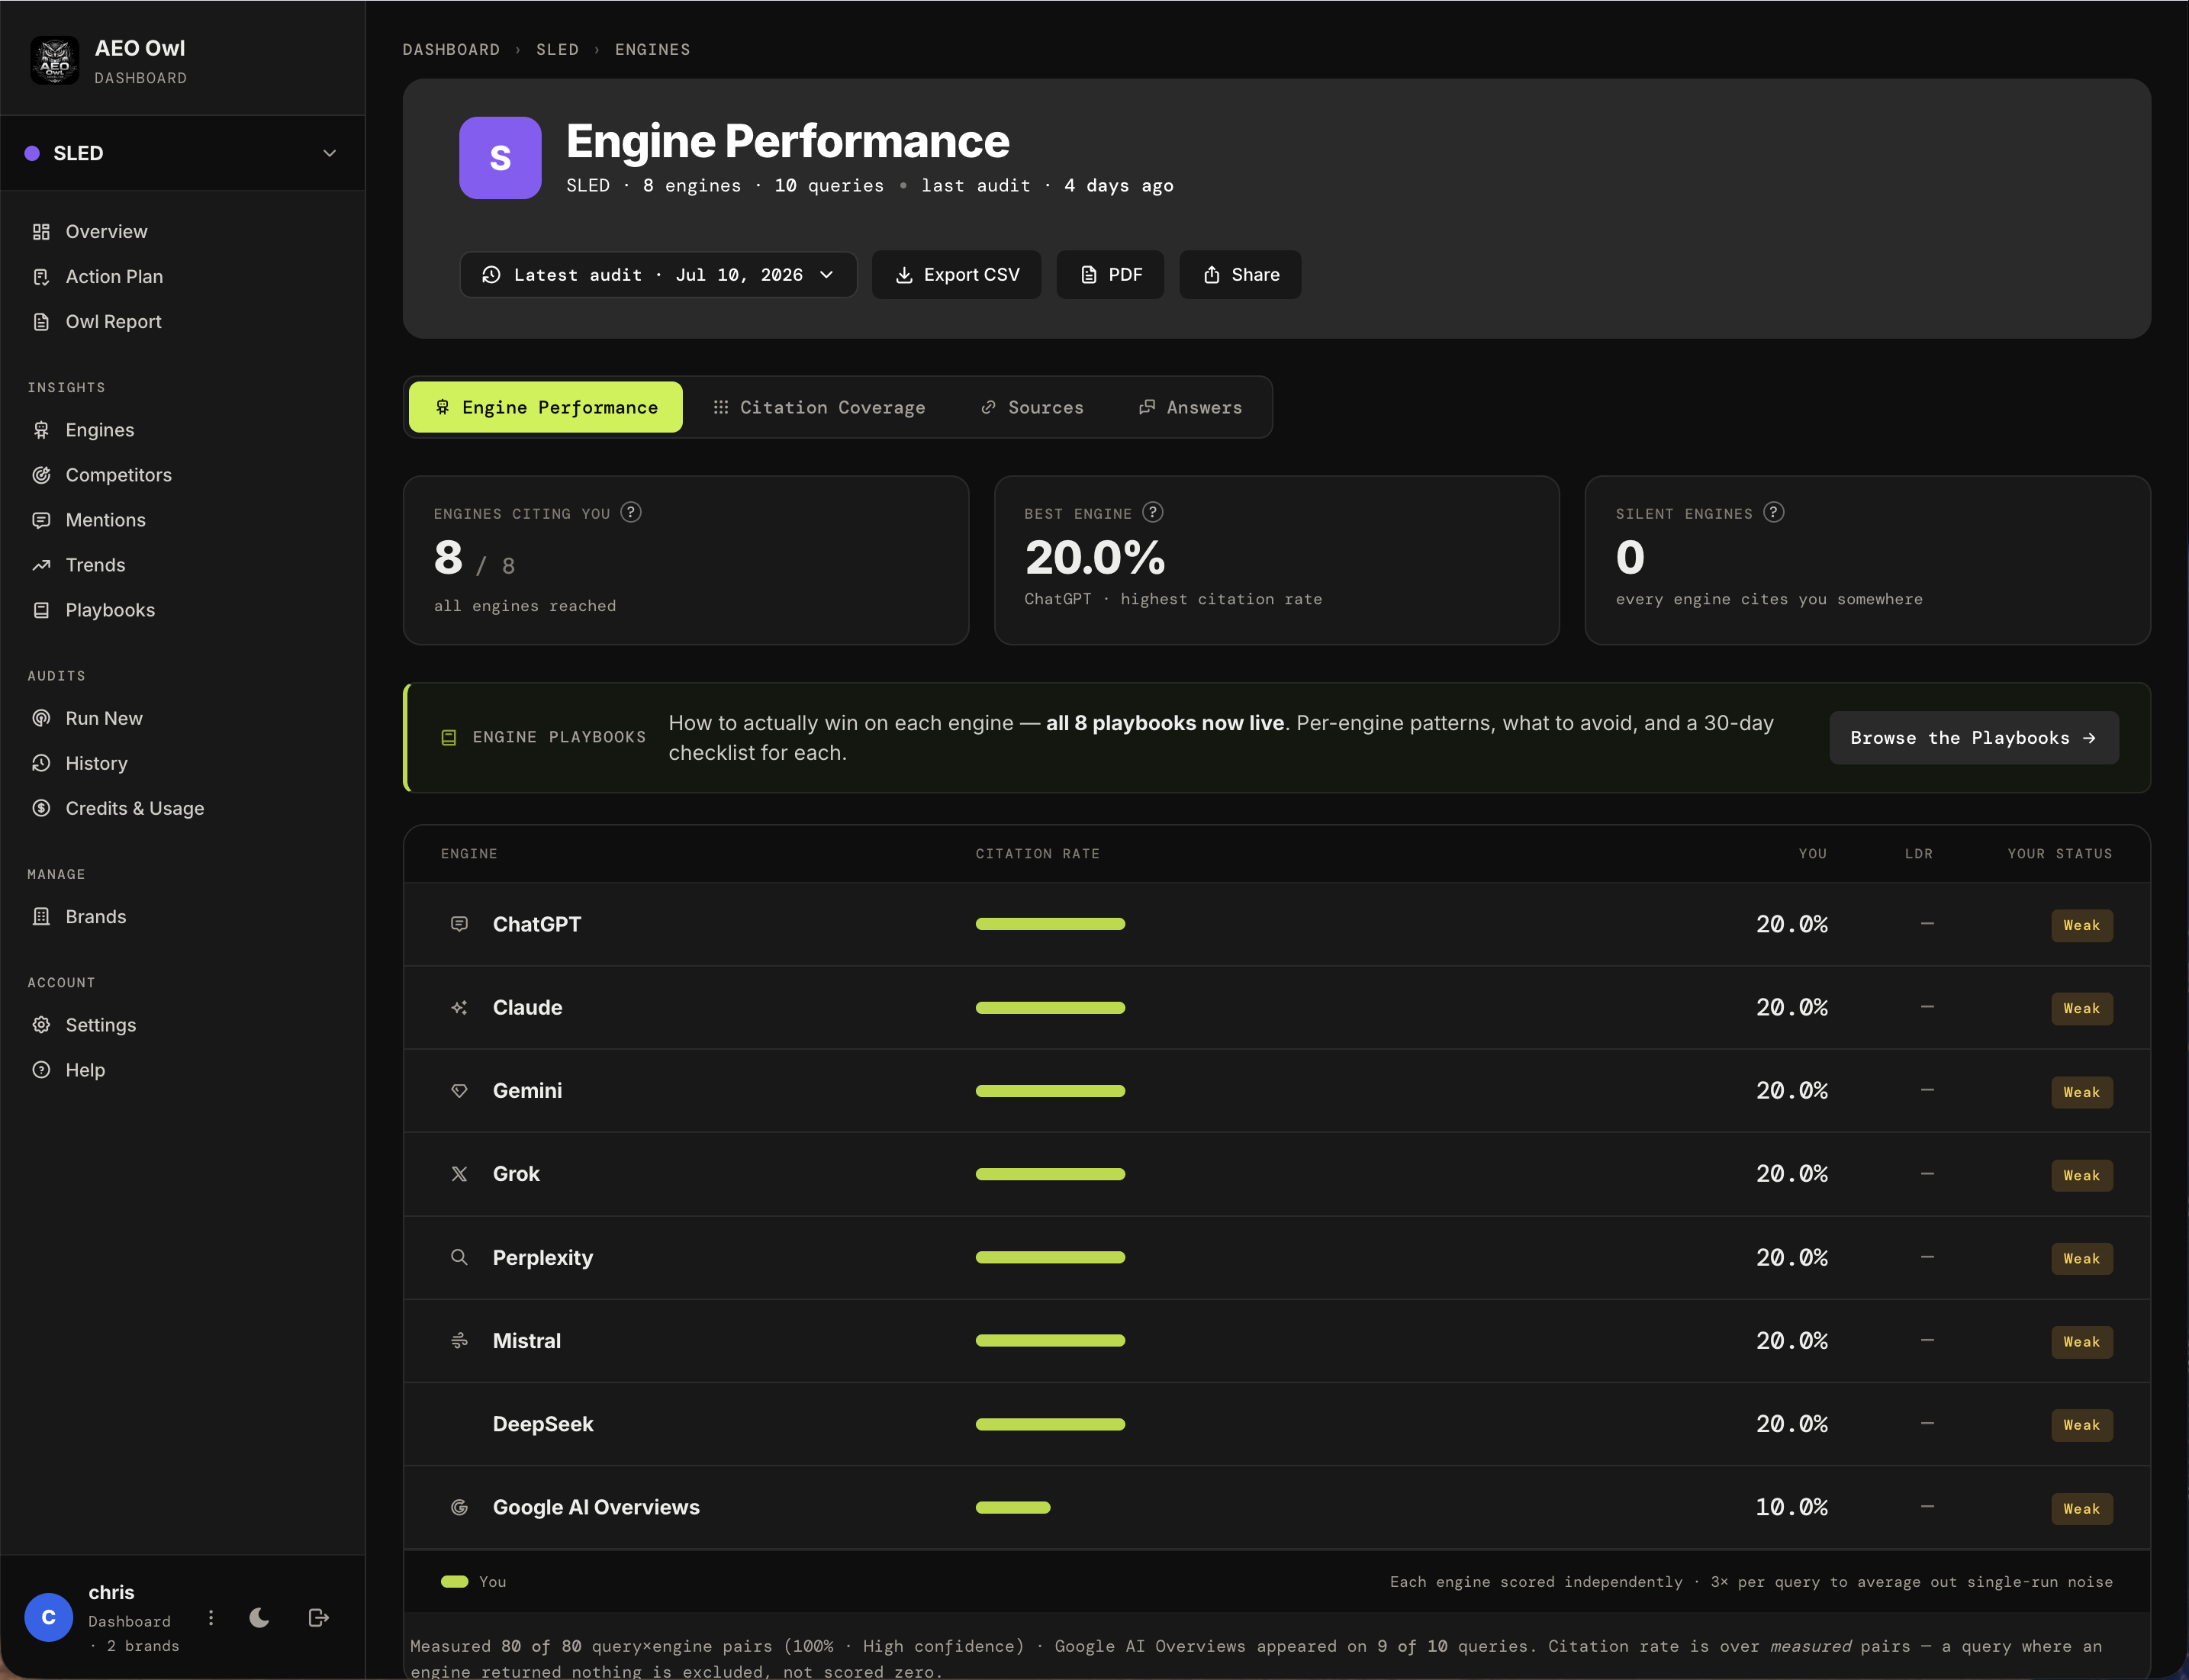
Task: Open Owl Report from sidebar
Action: tap(113, 321)
